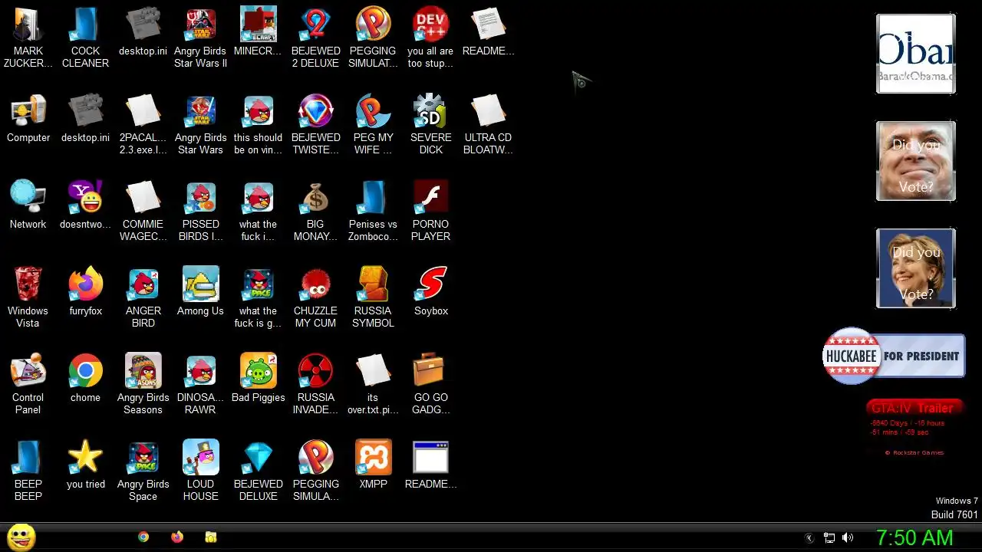This screenshot has height=552, width=982.
Task: Open the MARK ZUCKER... desktop icon
Action: click(x=28, y=37)
